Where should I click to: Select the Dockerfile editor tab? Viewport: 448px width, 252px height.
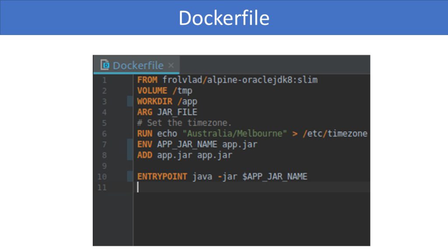click(136, 65)
